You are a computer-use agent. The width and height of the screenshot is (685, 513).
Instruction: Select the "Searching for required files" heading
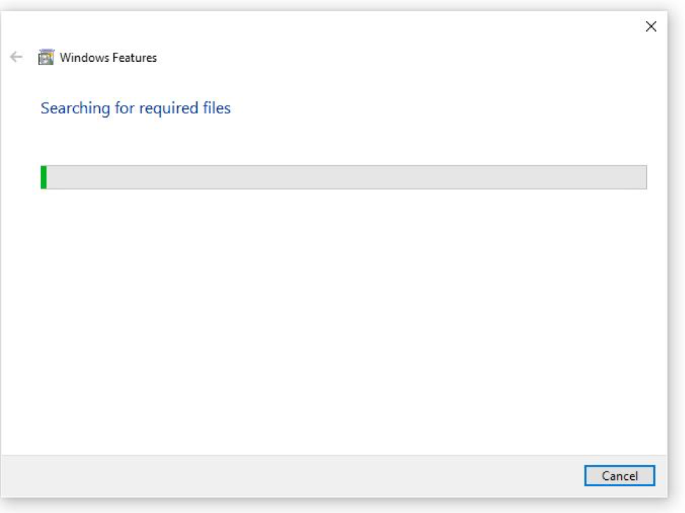136,108
